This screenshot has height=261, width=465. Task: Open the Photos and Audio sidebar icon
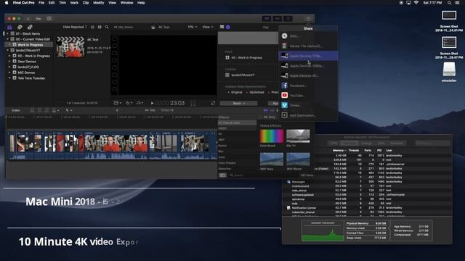(20, 27)
